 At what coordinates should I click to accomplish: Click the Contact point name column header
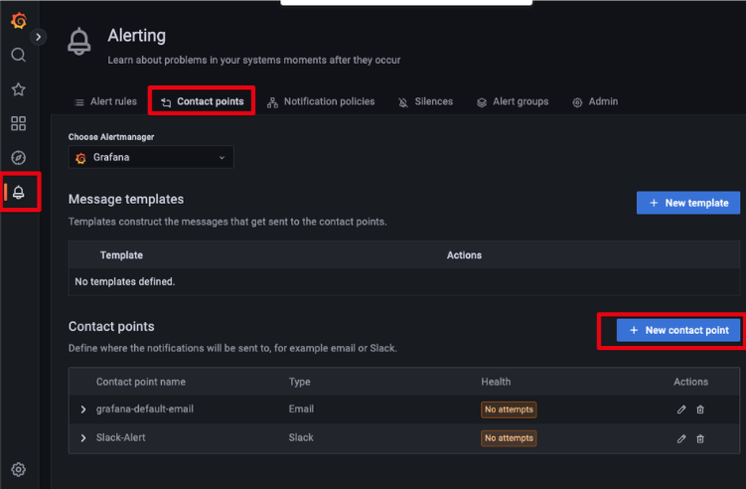pos(141,382)
